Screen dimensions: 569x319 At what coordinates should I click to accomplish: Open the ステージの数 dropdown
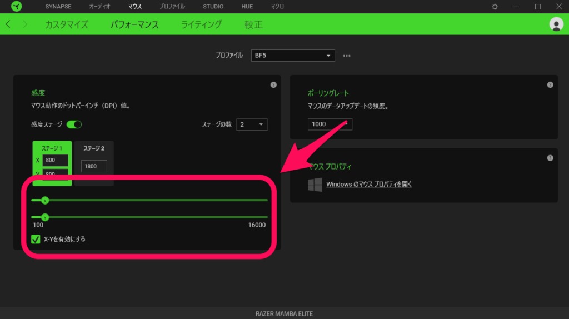252,124
